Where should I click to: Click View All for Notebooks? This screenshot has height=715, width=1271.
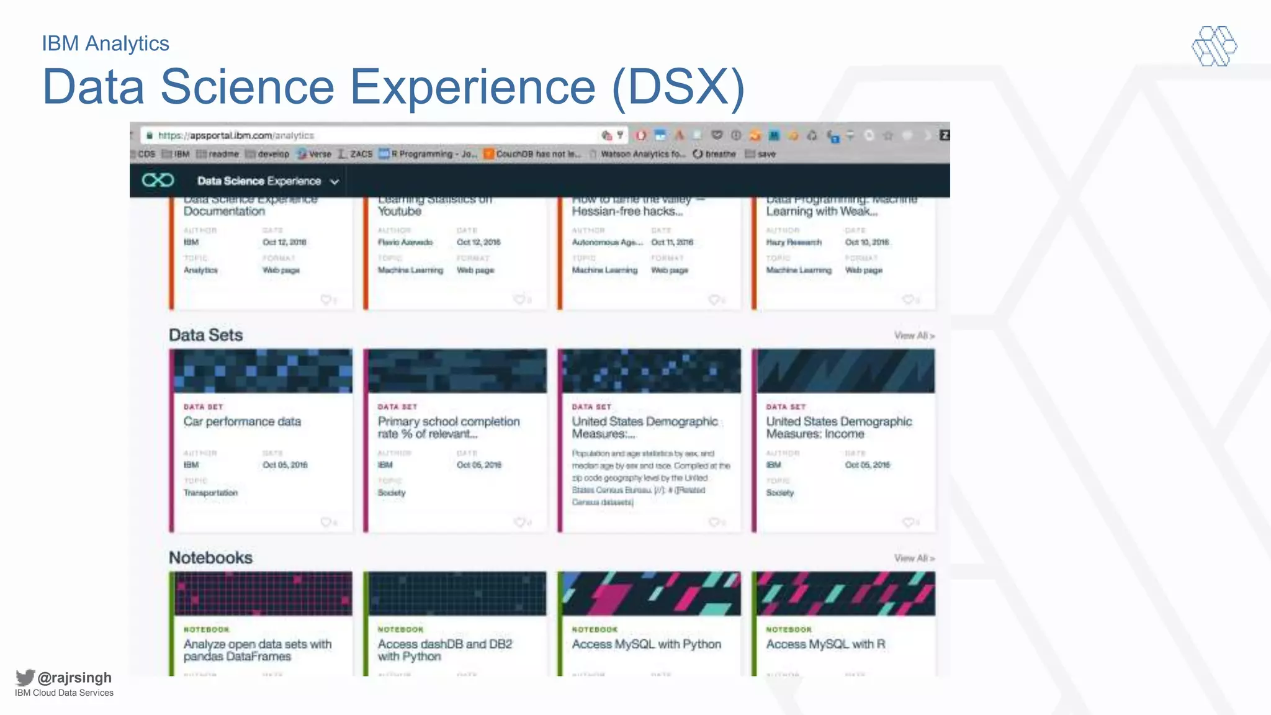click(x=914, y=559)
